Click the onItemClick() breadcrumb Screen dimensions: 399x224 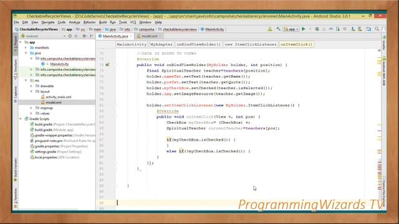pyautogui.click(x=297, y=44)
